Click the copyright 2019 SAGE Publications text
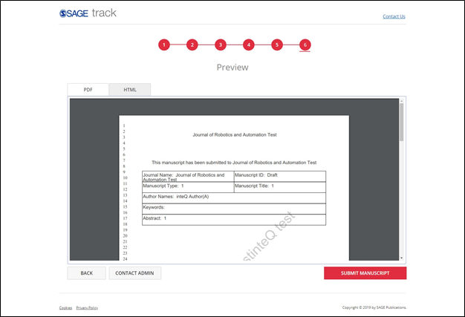Image resolution: width=465 pixels, height=317 pixels. (374, 307)
